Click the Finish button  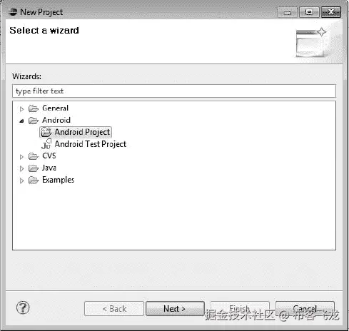click(240, 309)
